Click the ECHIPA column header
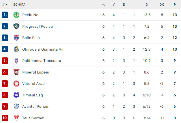 19,5
